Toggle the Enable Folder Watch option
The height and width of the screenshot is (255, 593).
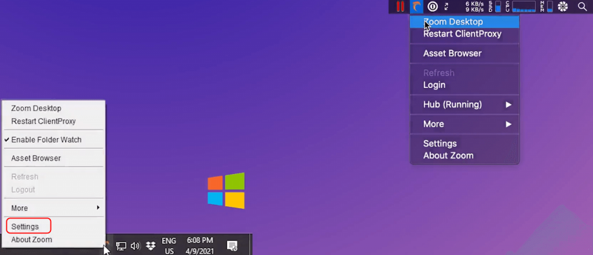(x=46, y=140)
